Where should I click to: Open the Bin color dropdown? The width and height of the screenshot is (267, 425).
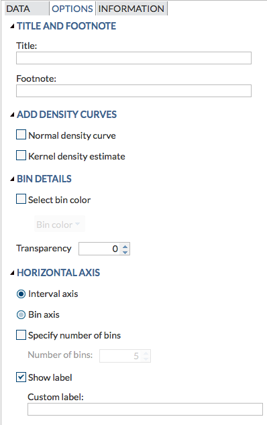[60, 224]
